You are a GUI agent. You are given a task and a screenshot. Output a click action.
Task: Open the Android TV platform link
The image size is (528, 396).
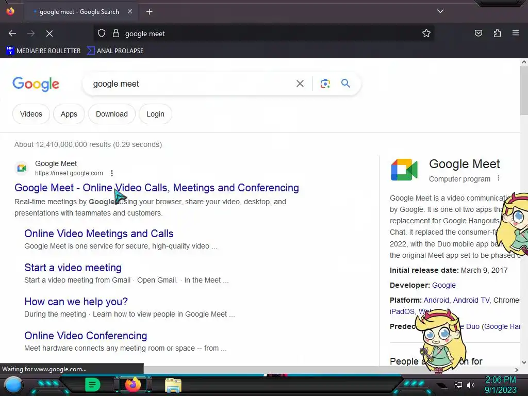pos(471,300)
